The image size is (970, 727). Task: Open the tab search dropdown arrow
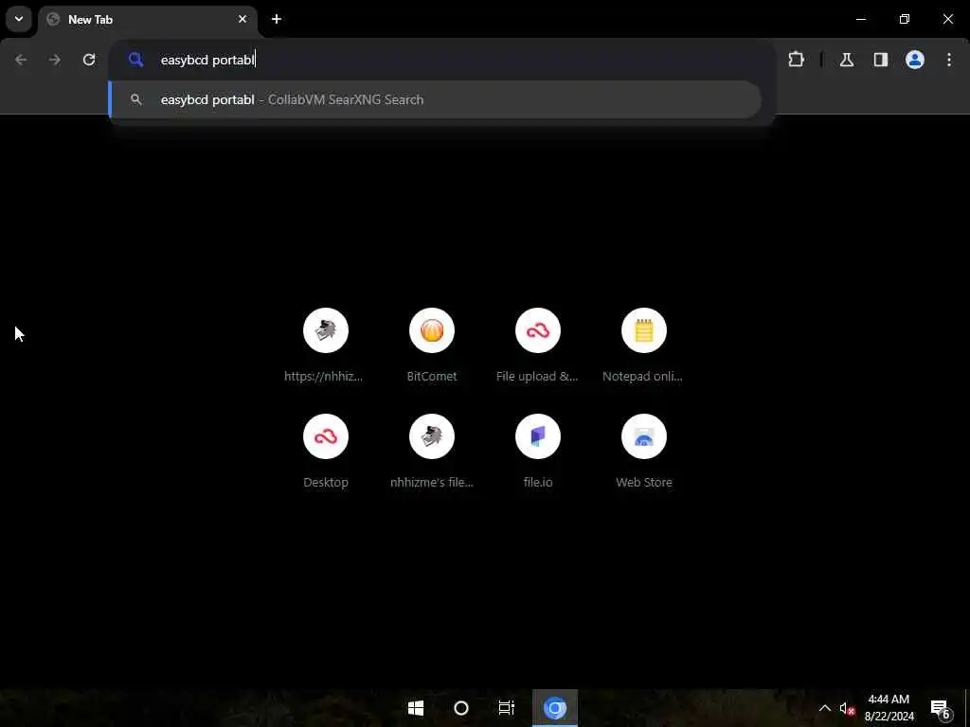(19, 19)
